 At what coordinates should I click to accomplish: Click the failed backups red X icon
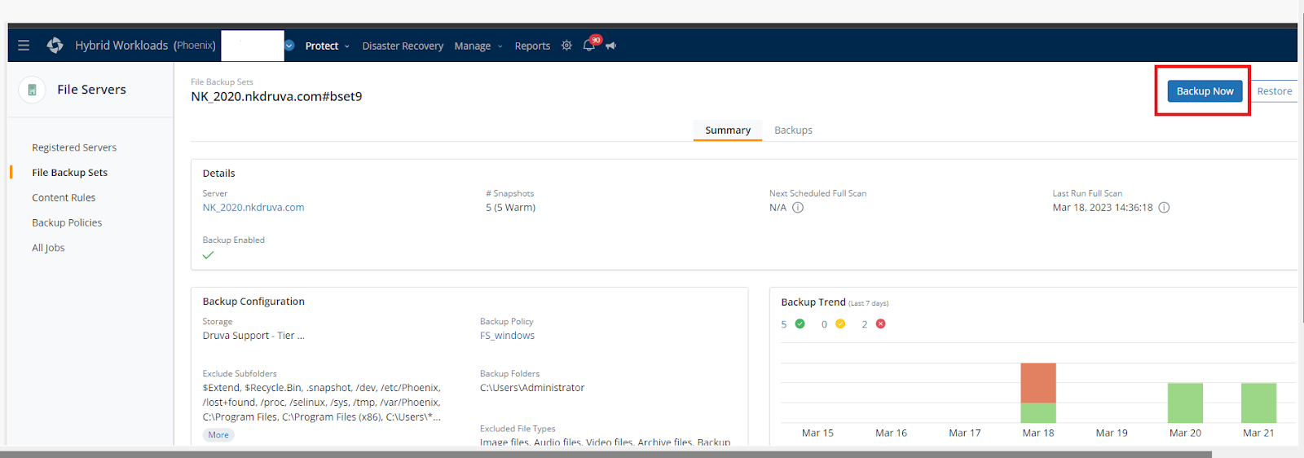point(880,324)
